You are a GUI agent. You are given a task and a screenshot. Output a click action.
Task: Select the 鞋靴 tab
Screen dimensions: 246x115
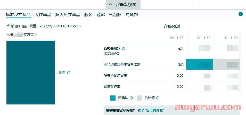coord(101,15)
